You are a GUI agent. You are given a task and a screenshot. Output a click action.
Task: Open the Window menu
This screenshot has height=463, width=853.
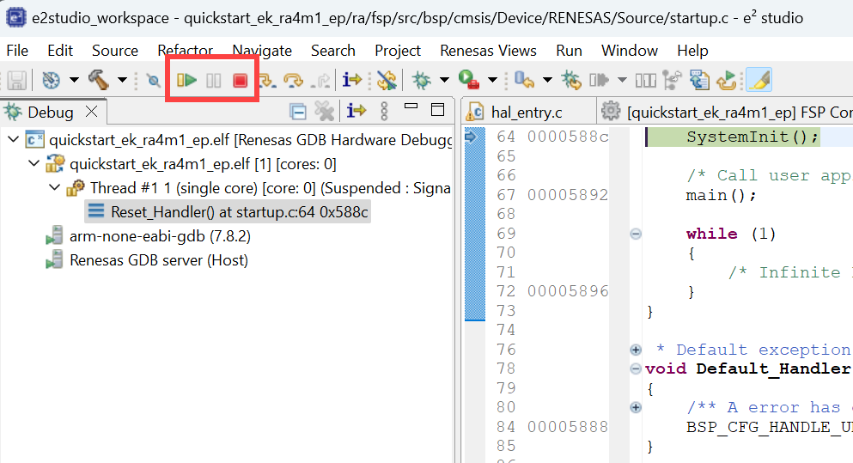pyautogui.click(x=630, y=51)
